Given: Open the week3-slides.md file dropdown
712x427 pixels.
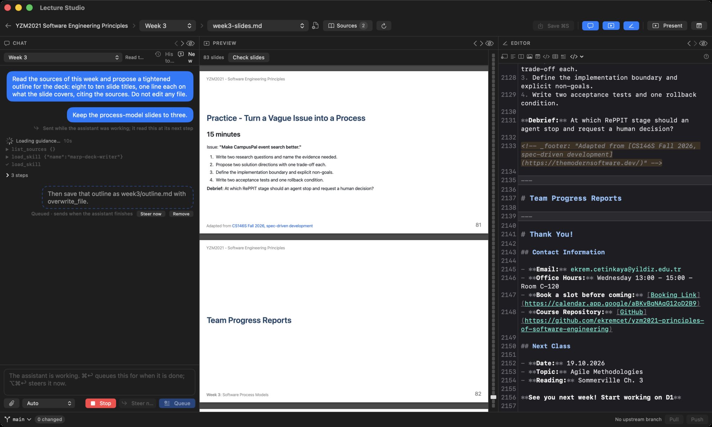Looking at the screenshot, I should click(x=258, y=26).
